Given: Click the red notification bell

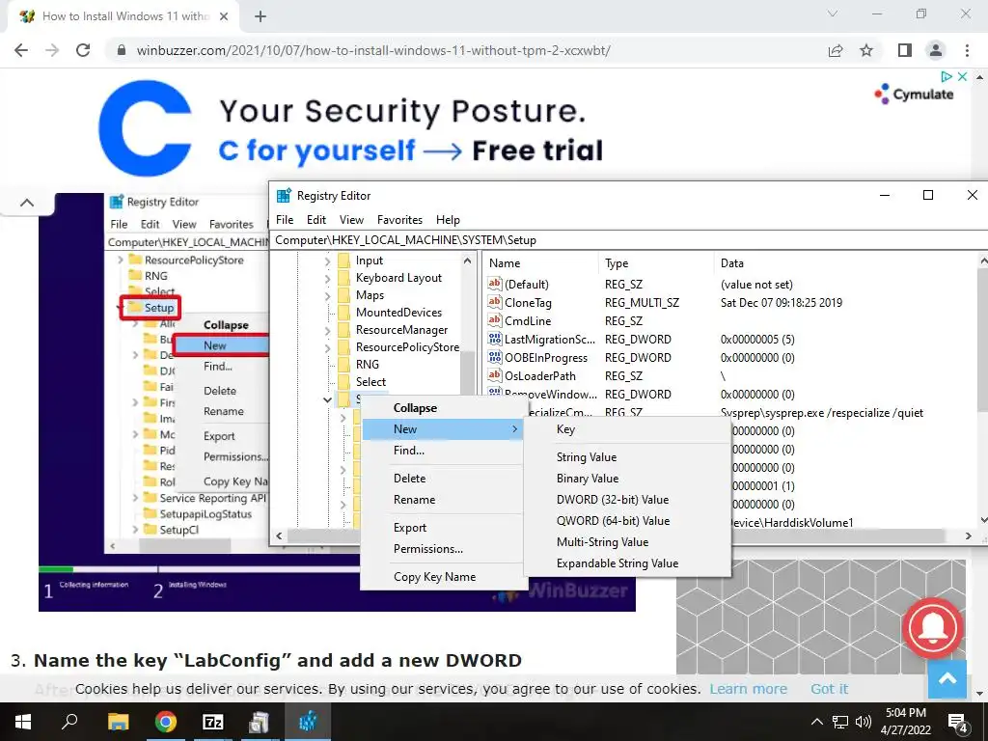Looking at the screenshot, I should pos(933,628).
